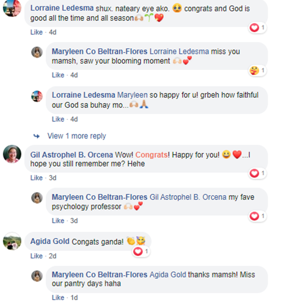This screenshot has width=285, height=302.
Task: Expand "View 1 more reply" thread
Action: point(76,136)
